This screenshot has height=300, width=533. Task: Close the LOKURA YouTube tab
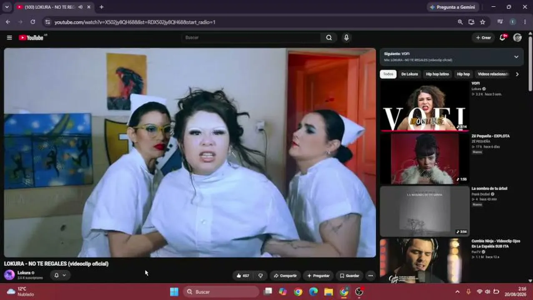coord(88,7)
